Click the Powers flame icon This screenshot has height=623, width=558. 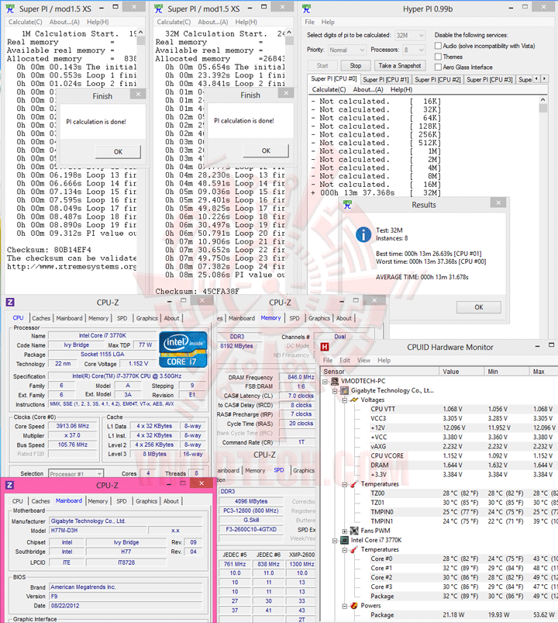(x=354, y=605)
